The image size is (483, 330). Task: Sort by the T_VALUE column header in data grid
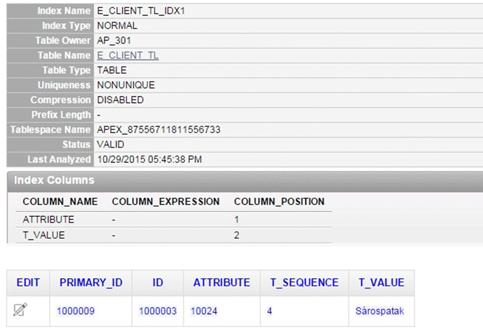point(382,283)
